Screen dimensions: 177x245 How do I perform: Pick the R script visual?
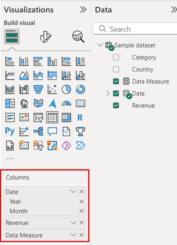click(80, 118)
